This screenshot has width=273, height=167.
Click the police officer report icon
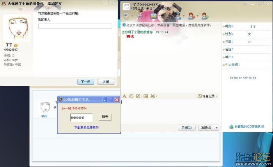tap(178, 16)
